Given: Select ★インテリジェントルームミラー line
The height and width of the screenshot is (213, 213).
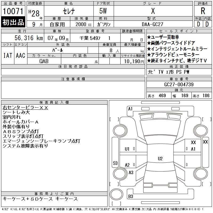Looking at the screenshot, I should (177, 49).
